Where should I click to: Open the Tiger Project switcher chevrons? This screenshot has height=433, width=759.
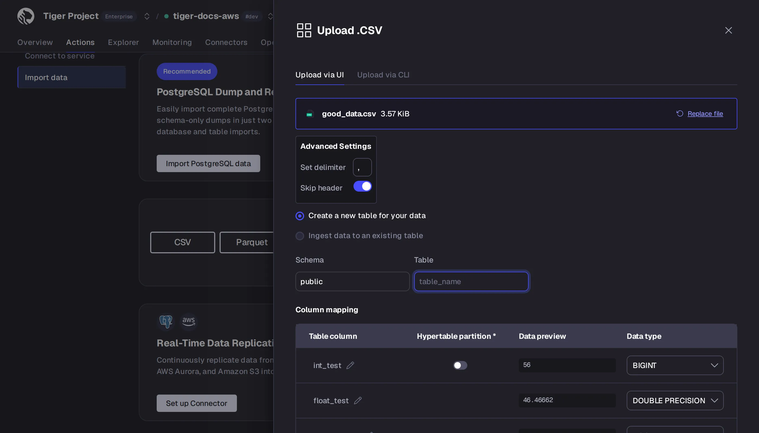(x=147, y=16)
